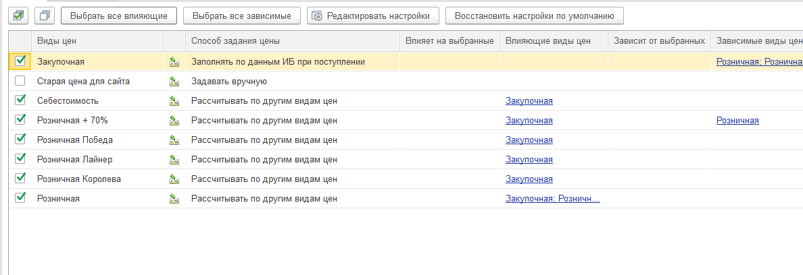
Task: Click the icon in the Розничная + 70% row
Action: click(x=174, y=121)
